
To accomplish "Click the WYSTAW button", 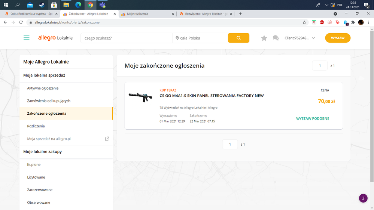I will click(x=338, y=38).
